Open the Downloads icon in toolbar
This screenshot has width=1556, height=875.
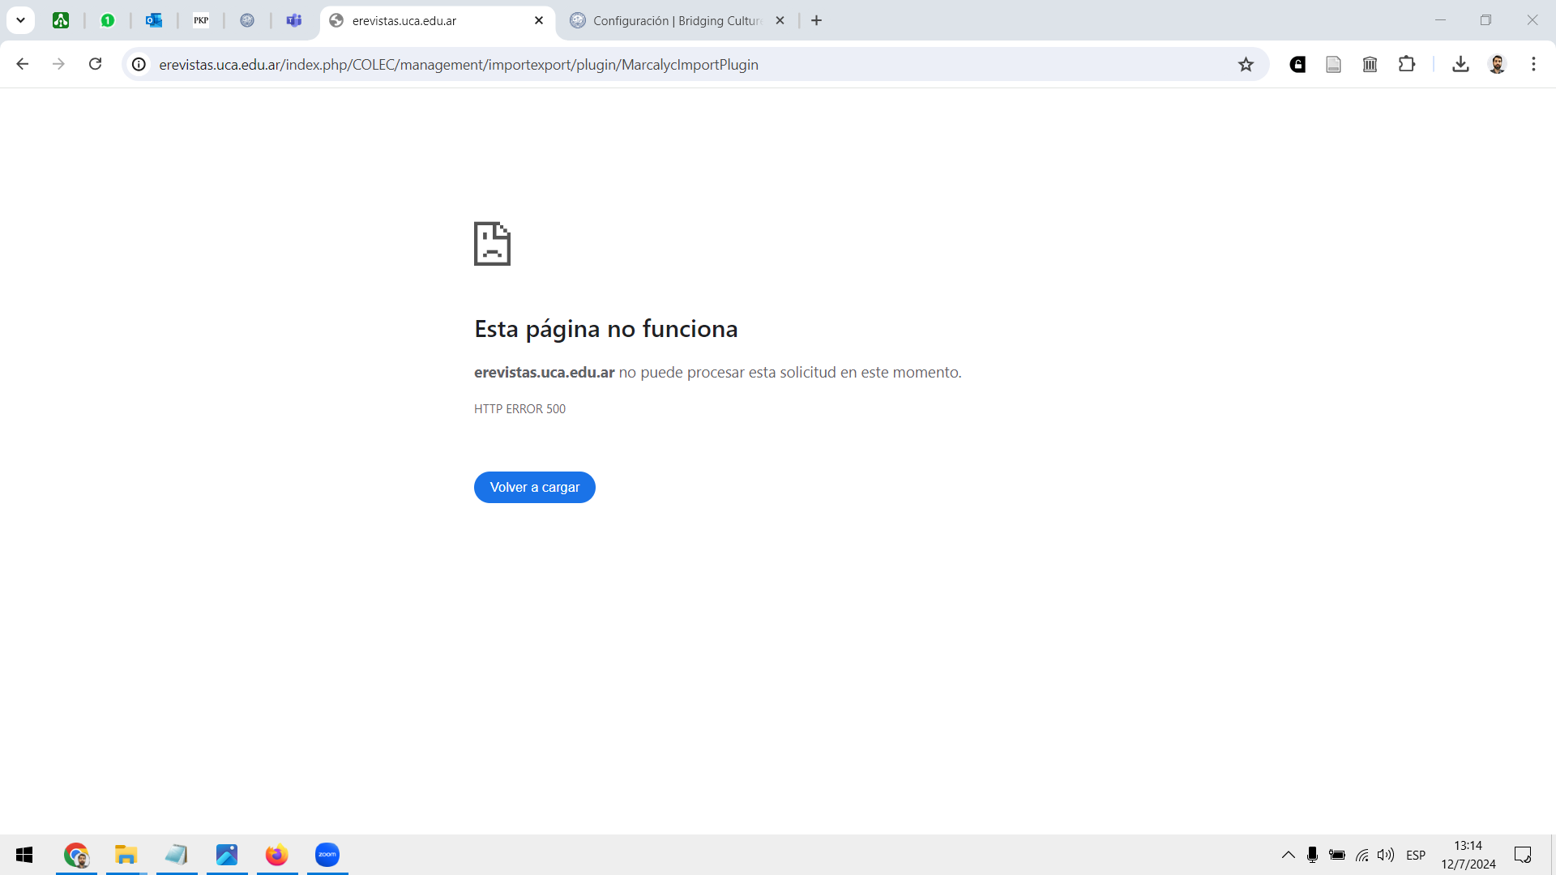coord(1460,64)
